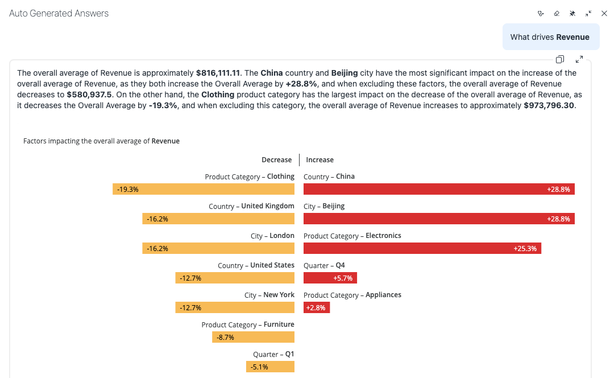Click the "What drives Revenue" question bubble
This screenshot has width=610, height=378.
[x=550, y=37]
